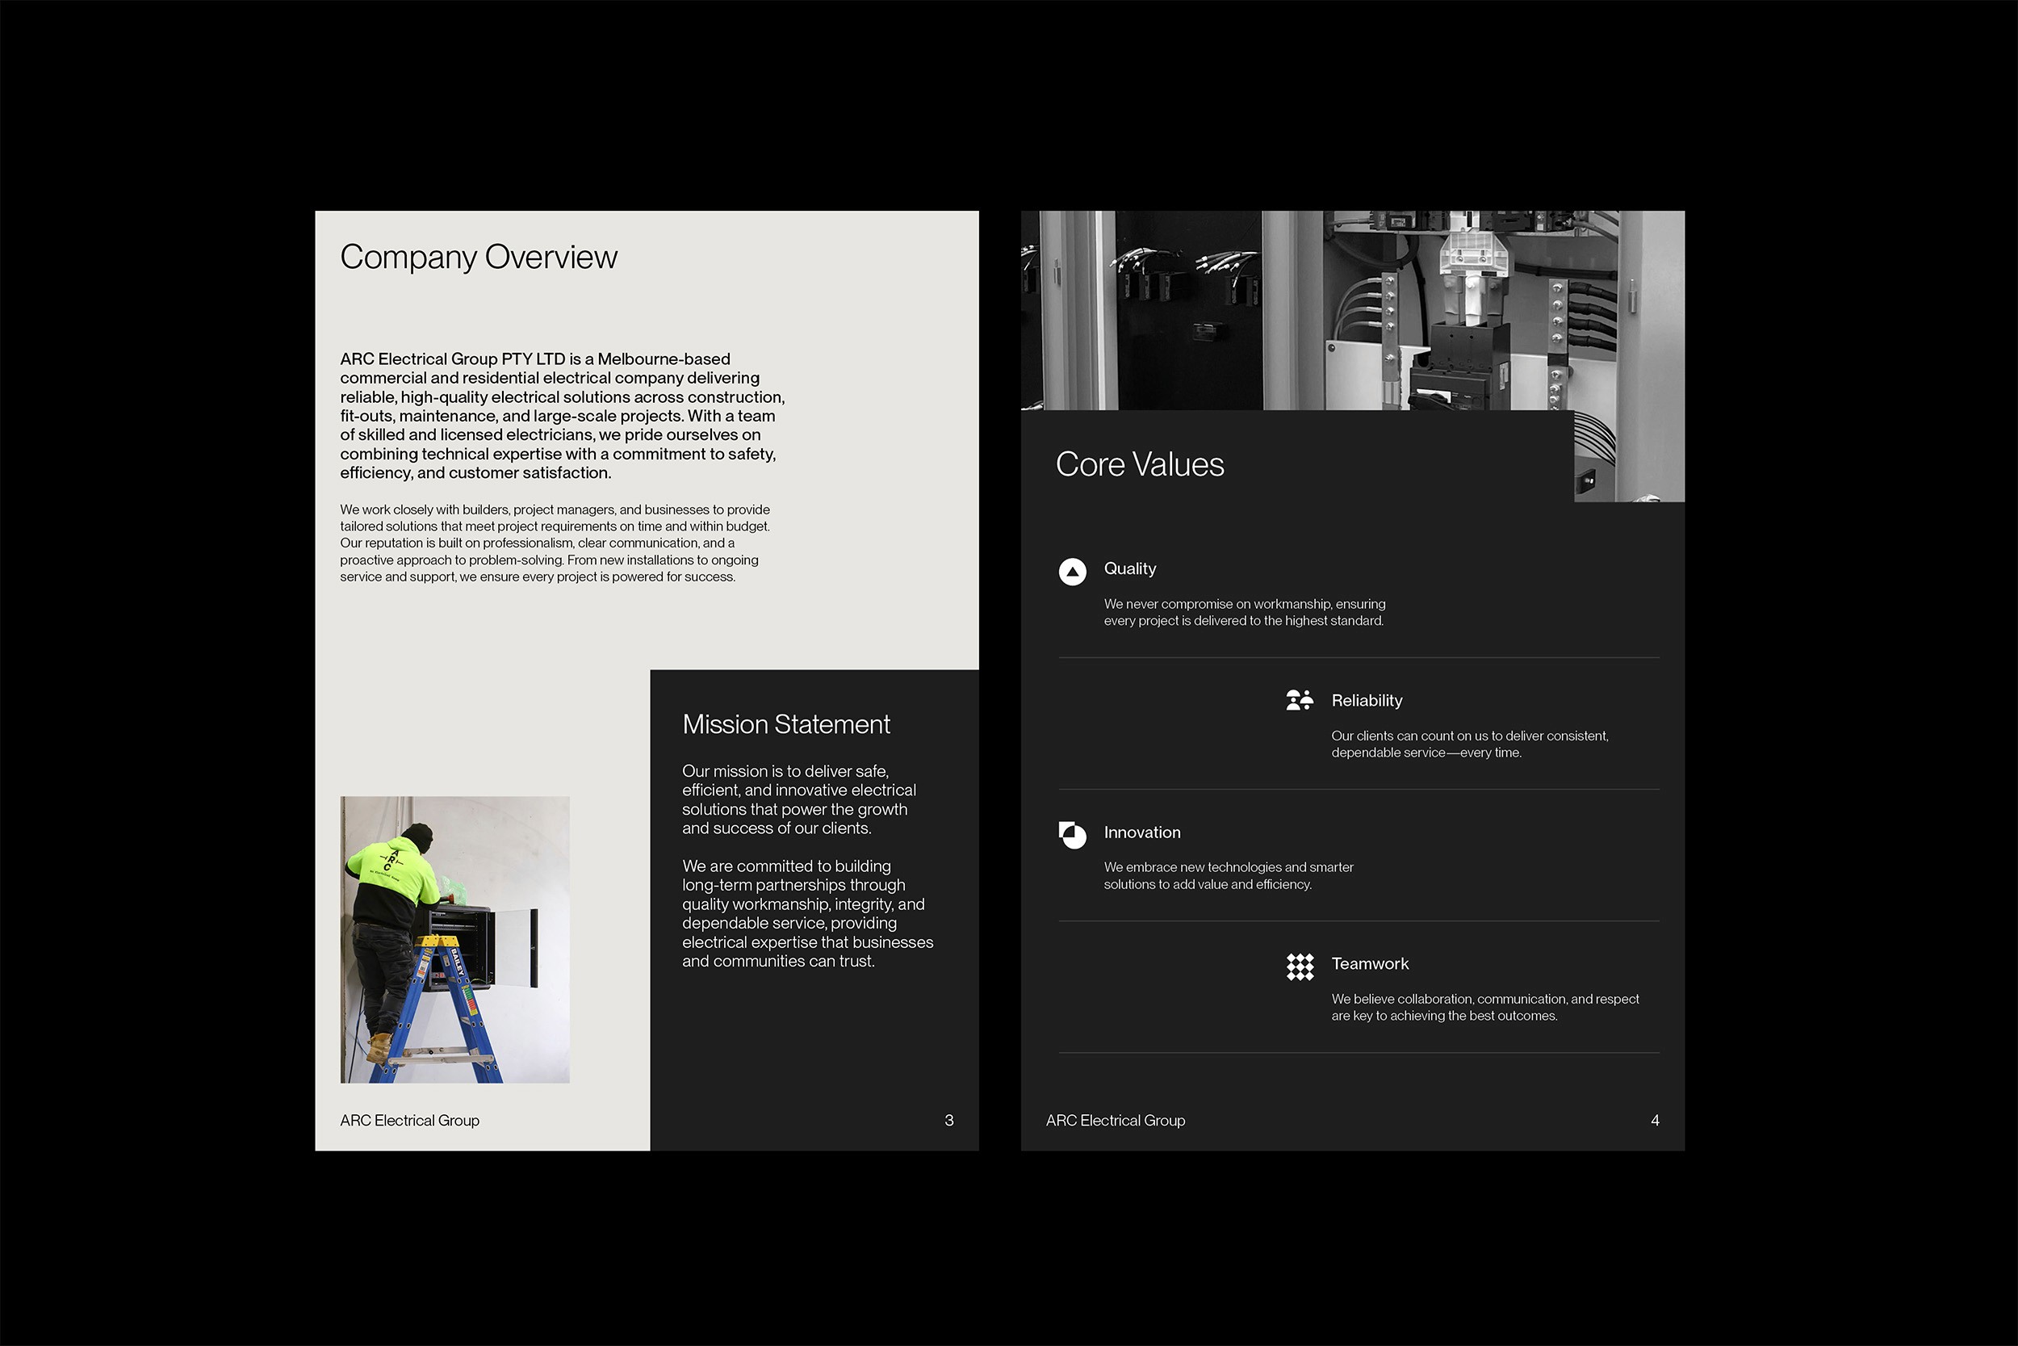2018x1346 pixels.
Task: Click the Quality triangle-in-circle icon
Action: click(x=1073, y=571)
